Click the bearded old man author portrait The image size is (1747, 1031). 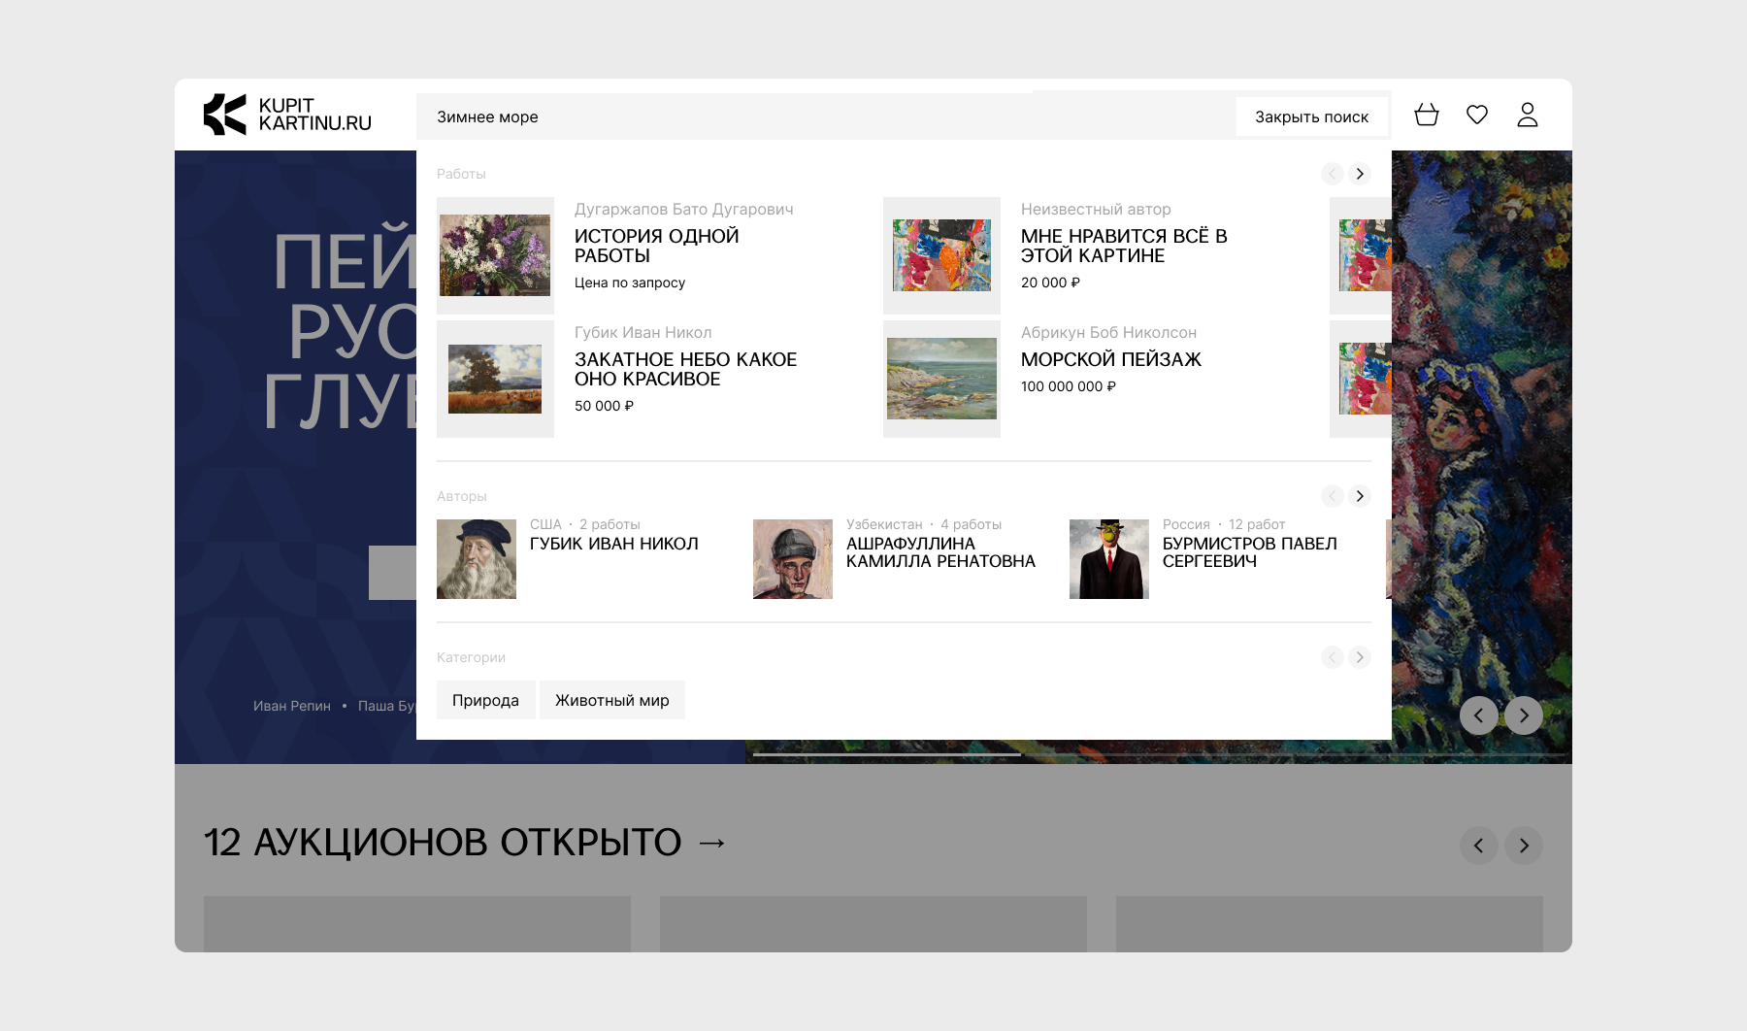(477, 559)
